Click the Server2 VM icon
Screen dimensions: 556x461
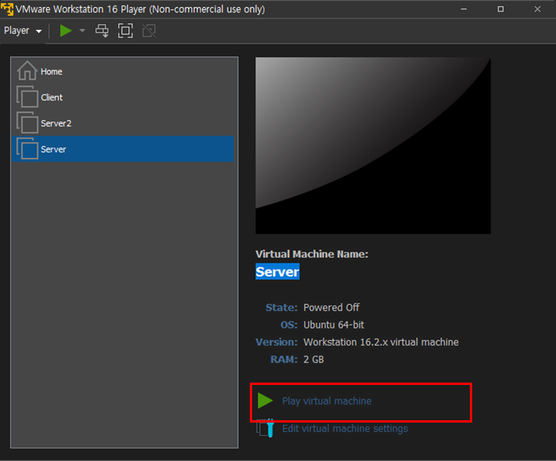point(27,122)
